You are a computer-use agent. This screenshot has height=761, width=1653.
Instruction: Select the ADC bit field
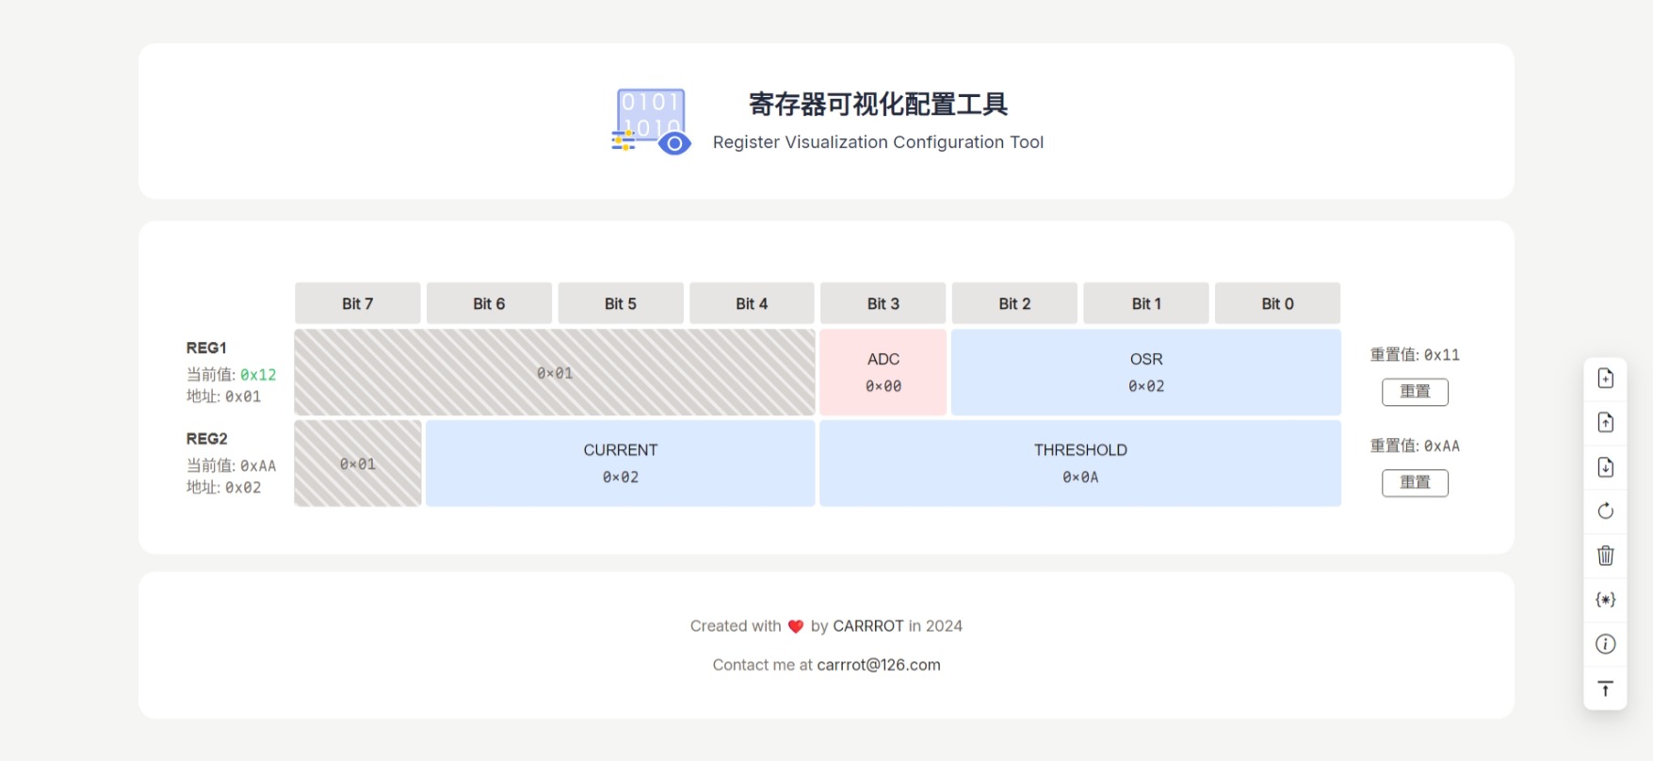883,372
